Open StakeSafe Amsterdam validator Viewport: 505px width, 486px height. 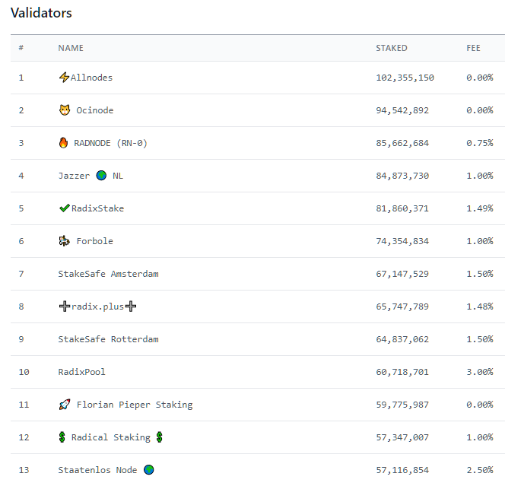click(108, 274)
